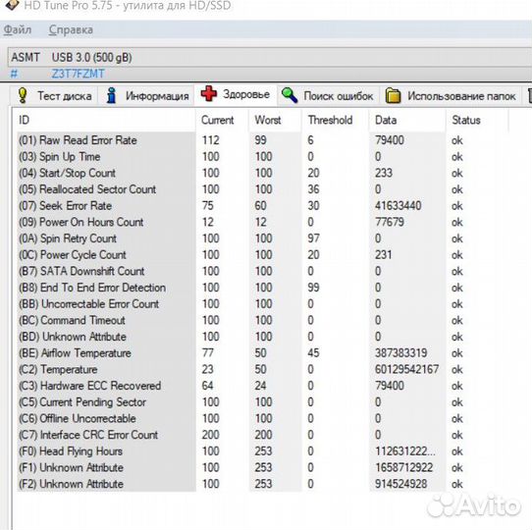Open the Поиск ошибок tab
The image size is (532, 530).
tap(328, 96)
